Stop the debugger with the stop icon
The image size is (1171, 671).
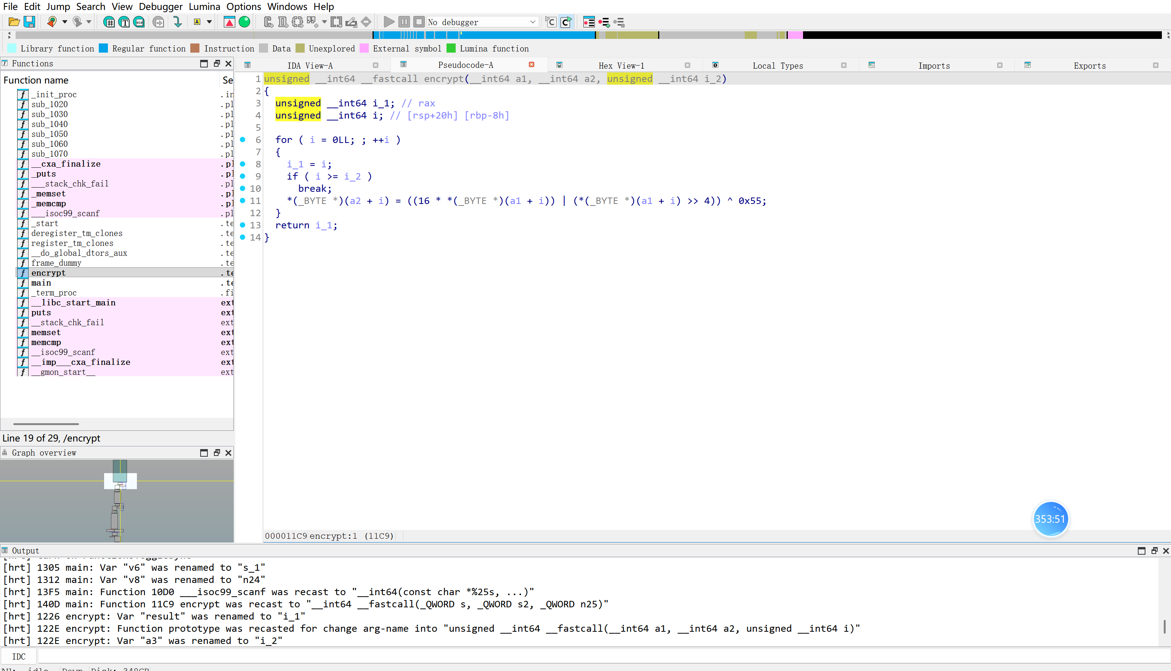click(x=419, y=21)
